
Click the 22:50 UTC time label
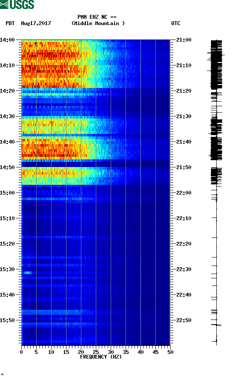184,320
